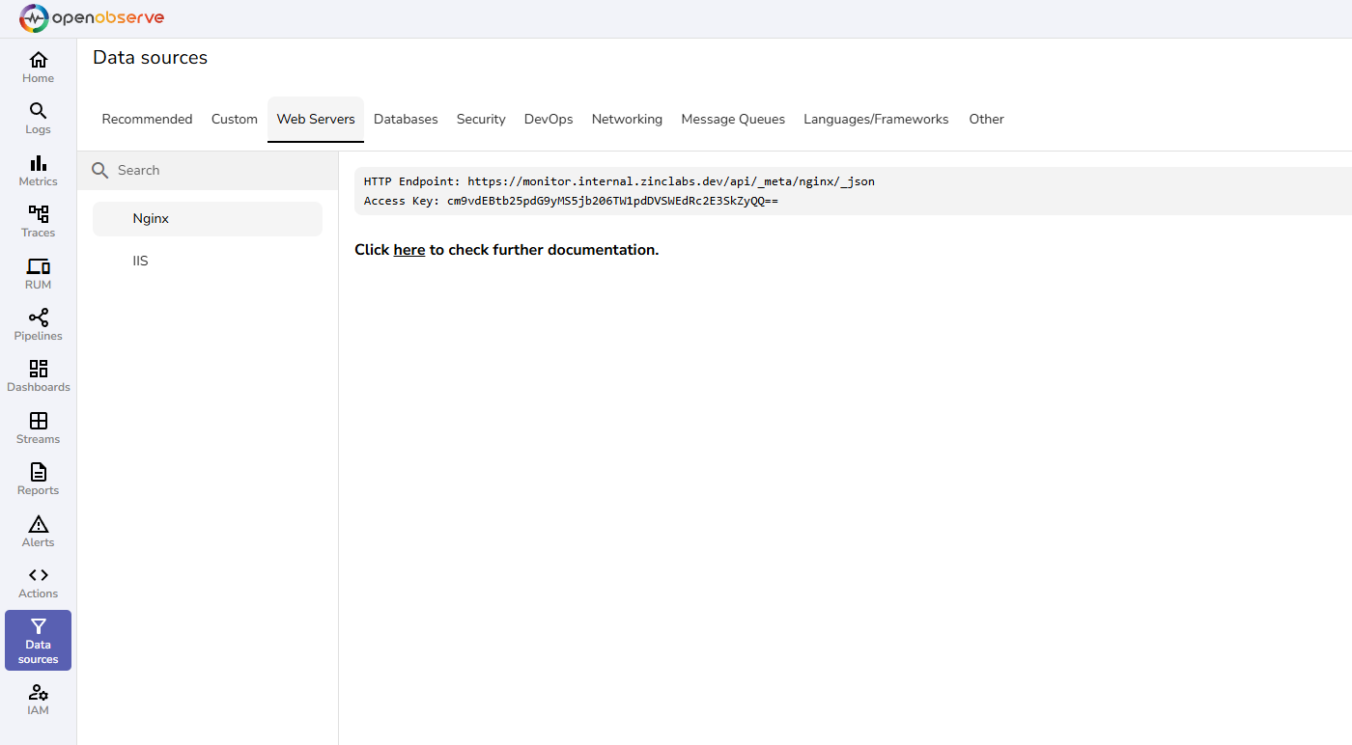Select IIS in the web servers list

coord(141,262)
